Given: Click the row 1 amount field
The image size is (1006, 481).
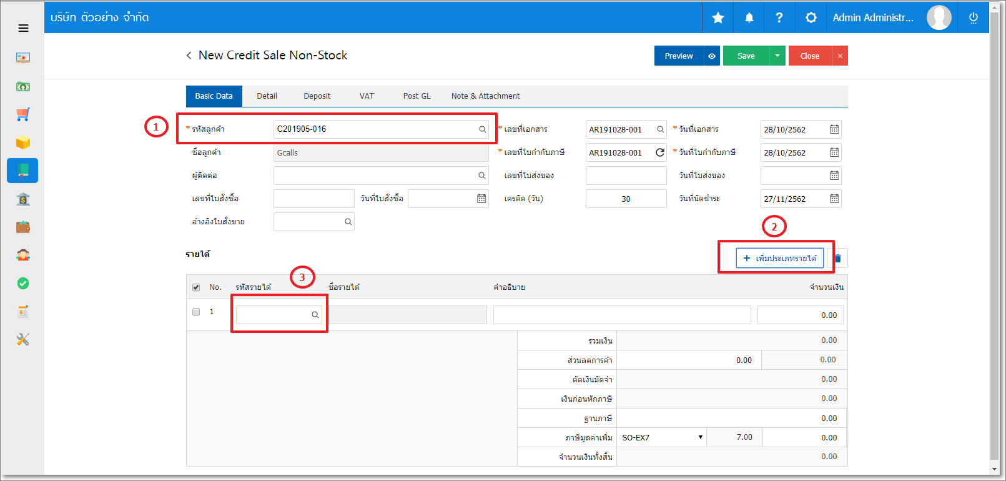Looking at the screenshot, I should pyautogui.click(x=801, y=315).
